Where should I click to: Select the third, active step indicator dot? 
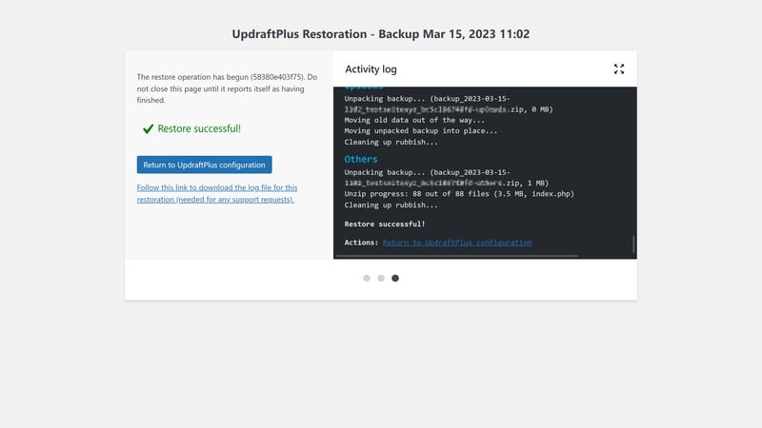tap(395, 279)
